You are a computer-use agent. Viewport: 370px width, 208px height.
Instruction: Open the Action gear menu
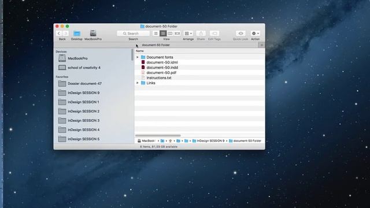[x=256, y=34]
